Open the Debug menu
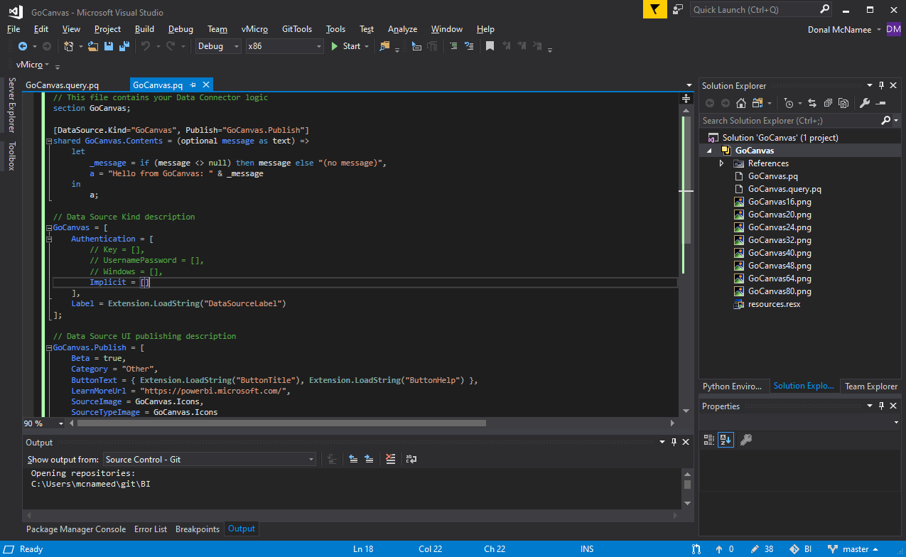Viewport: 906px width, 557px height. pos(180,29)
